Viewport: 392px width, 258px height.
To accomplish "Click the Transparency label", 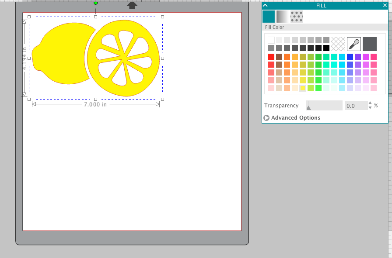I will pyautogui.click(x=281, y=106).
